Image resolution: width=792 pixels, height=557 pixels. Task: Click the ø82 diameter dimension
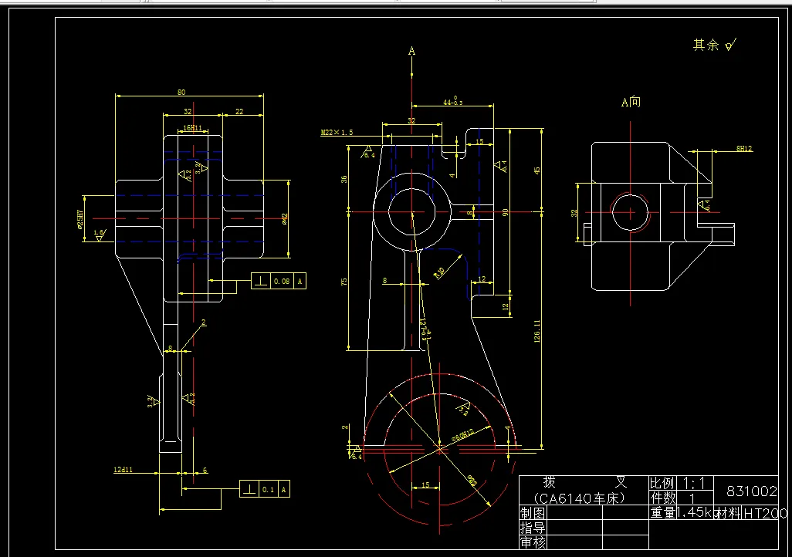click(472, 481)
